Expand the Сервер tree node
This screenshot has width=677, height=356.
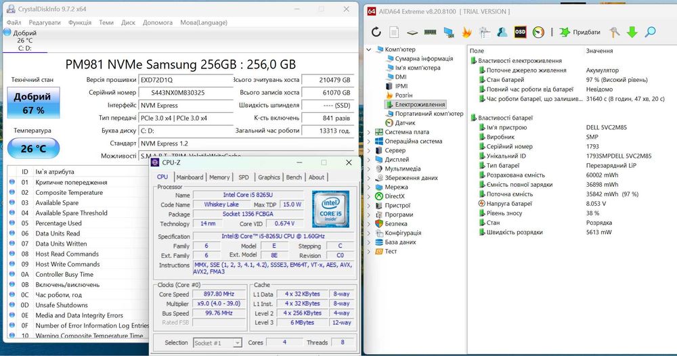point(369,150)
